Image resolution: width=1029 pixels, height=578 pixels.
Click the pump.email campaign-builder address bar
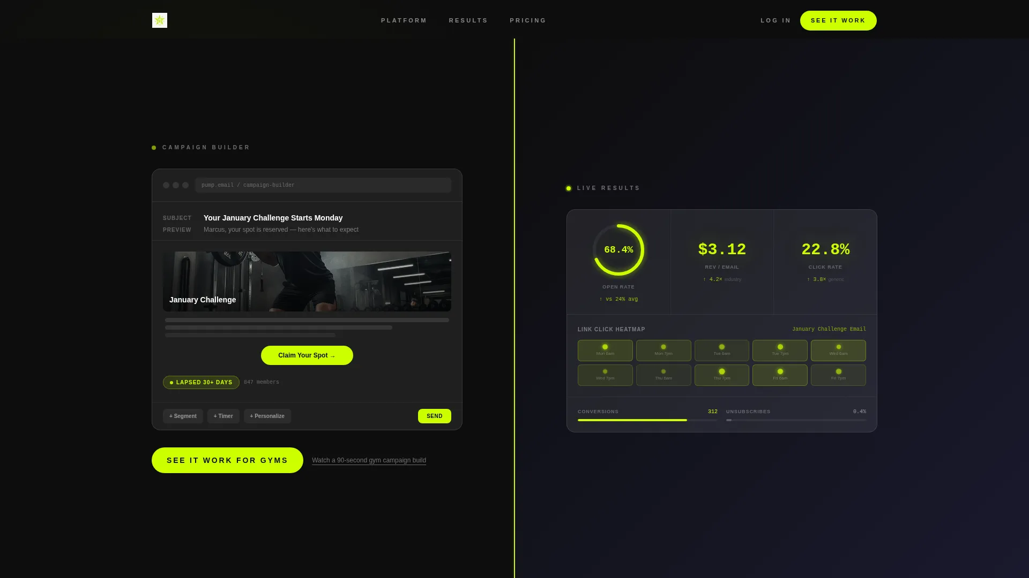point(323,185)
